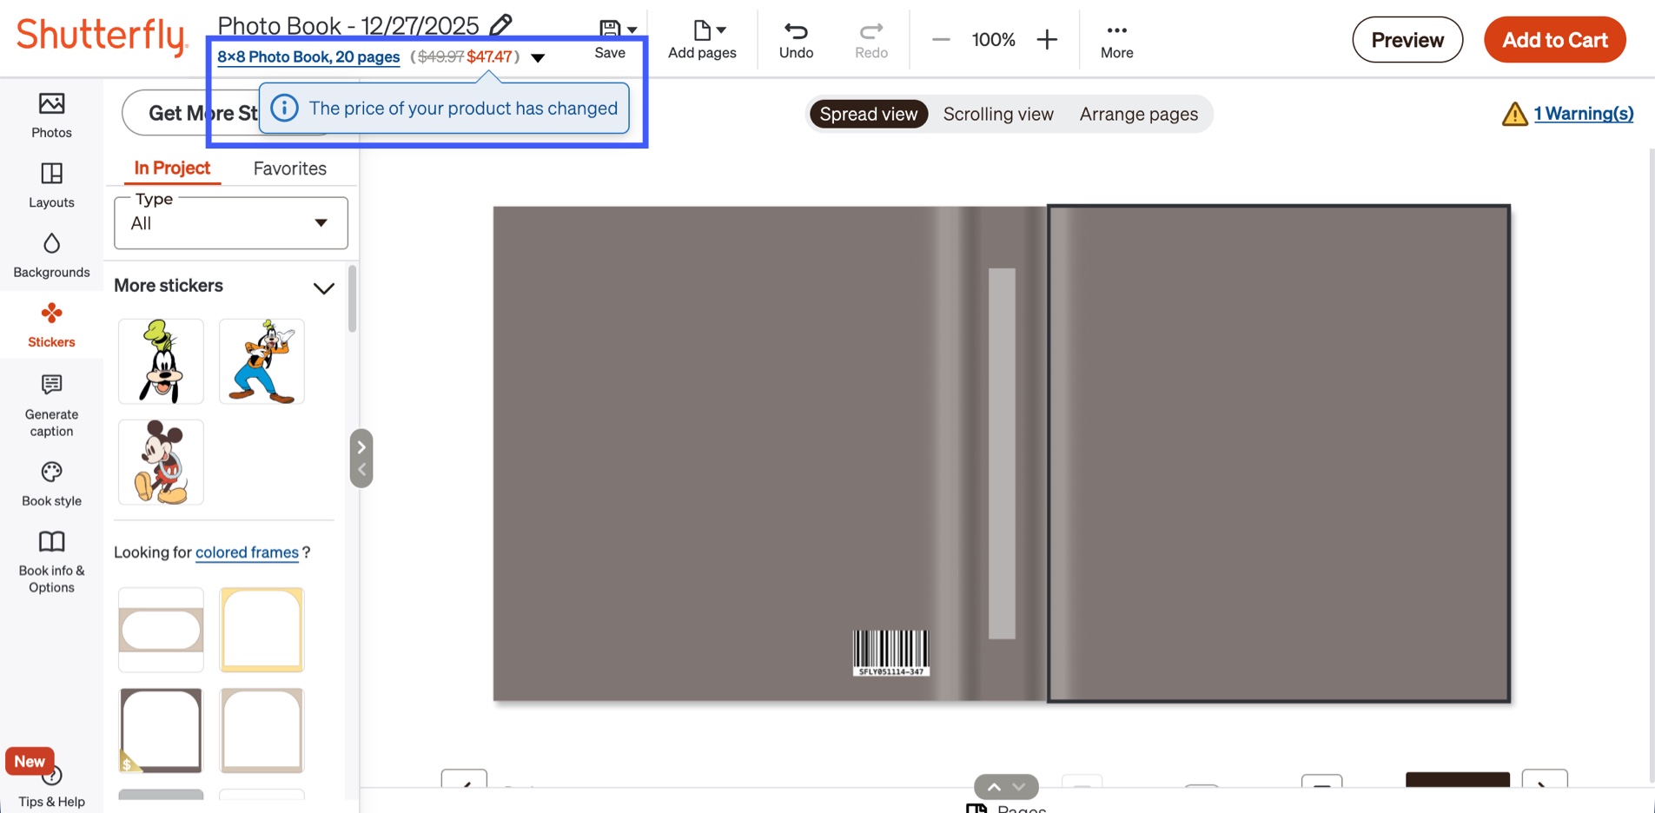Switch to Arrange pages

click(x=1139, y=114)
